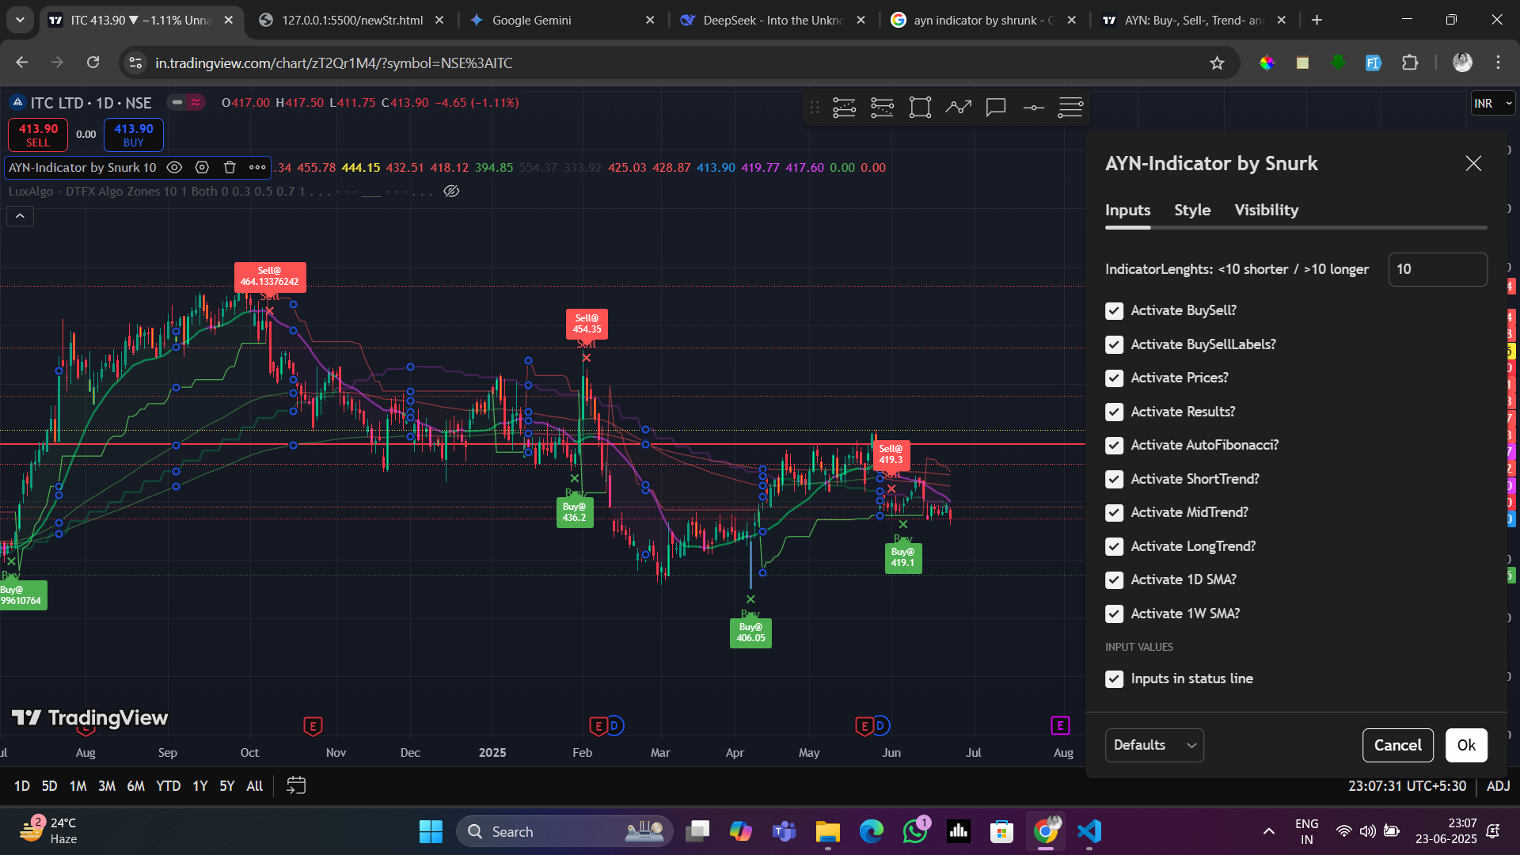Show hidden LuxAlgo DTFX indicator eye icon
Image resolution: width=1520 pixels, height=855 pixels.
451,191
